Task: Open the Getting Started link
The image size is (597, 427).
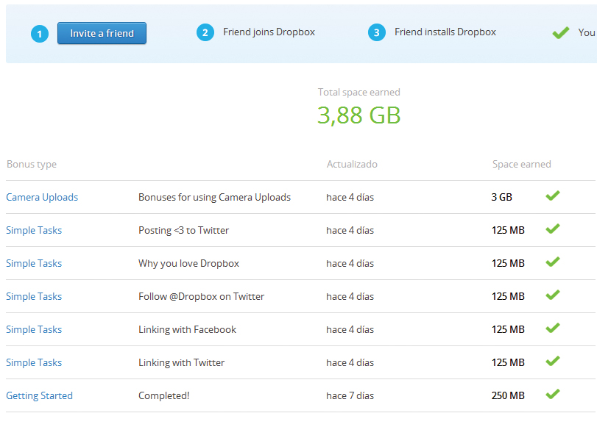Action: tap(39, 396)
